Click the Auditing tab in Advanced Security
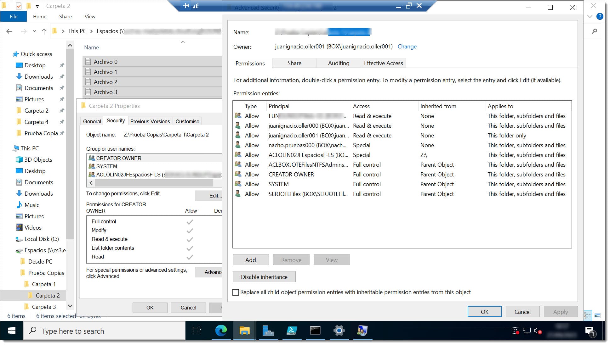The height and width of the screenshot is (345, 610). [339, 63]
